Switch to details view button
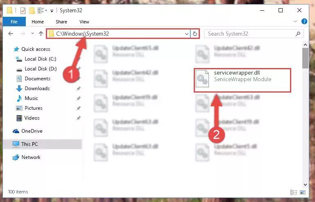The height and width of the screenshot is (202, 315). tap(294, 192)
